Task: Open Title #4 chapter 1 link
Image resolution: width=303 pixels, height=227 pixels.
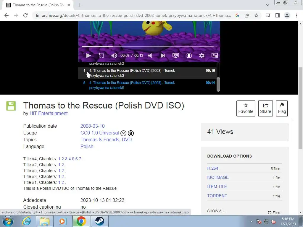Action: [x=59, y=159]
